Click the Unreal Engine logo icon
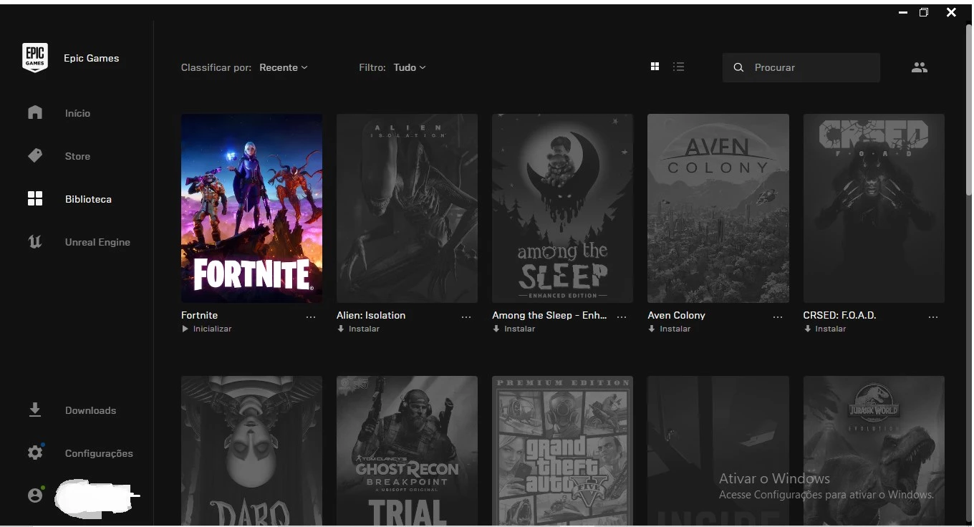The height and width of the screenshot is (527, 974). [x=34, y=242]
